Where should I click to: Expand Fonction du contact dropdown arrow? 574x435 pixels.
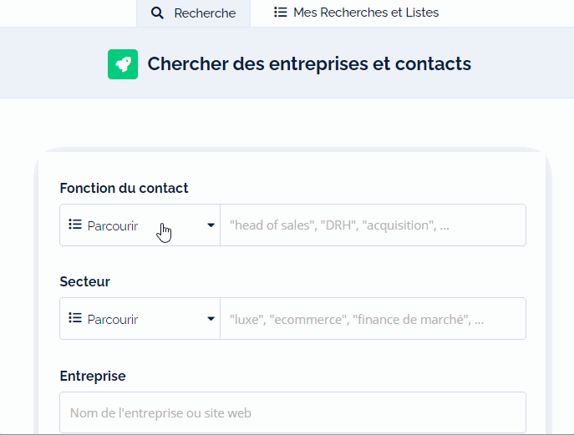[211, 225]
